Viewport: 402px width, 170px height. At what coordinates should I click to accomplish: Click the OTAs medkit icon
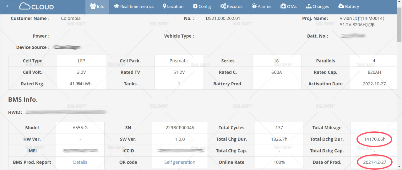click(283, 6)
